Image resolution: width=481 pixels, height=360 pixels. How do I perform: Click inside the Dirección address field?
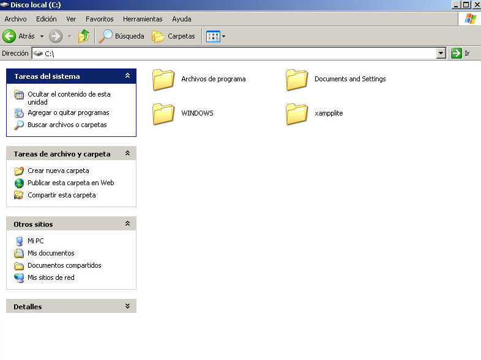(x=245, y=54)
